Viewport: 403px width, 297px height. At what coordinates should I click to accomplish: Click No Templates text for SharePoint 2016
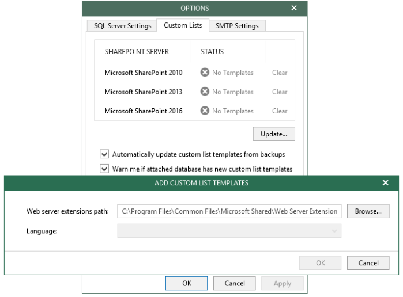[x=232, y=111]
